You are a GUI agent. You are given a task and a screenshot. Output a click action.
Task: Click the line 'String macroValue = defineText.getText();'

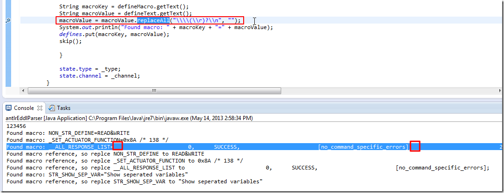coord(126,13)
